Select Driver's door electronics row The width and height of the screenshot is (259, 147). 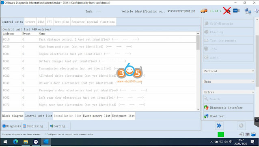click(99, 83)
